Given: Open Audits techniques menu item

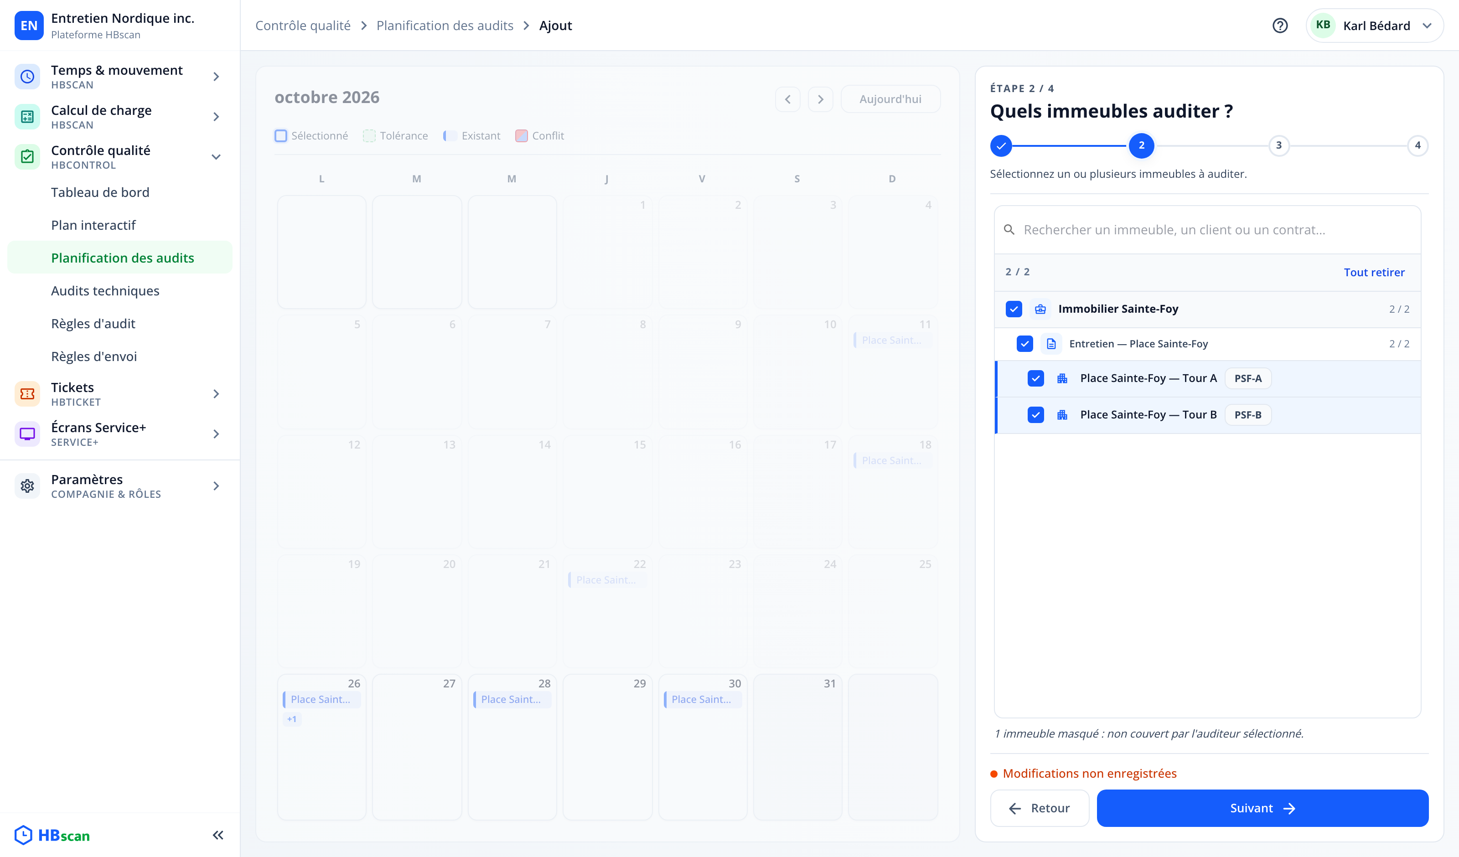Looking at the screenshot, I should coord(120,291).
